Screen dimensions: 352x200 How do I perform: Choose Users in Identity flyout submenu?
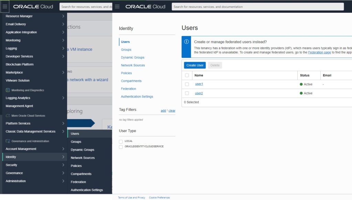pos(90,134)
